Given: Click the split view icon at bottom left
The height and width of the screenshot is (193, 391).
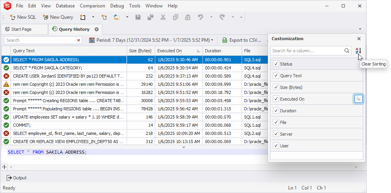Looking at the screenshot, I should [x=4, y=167].
